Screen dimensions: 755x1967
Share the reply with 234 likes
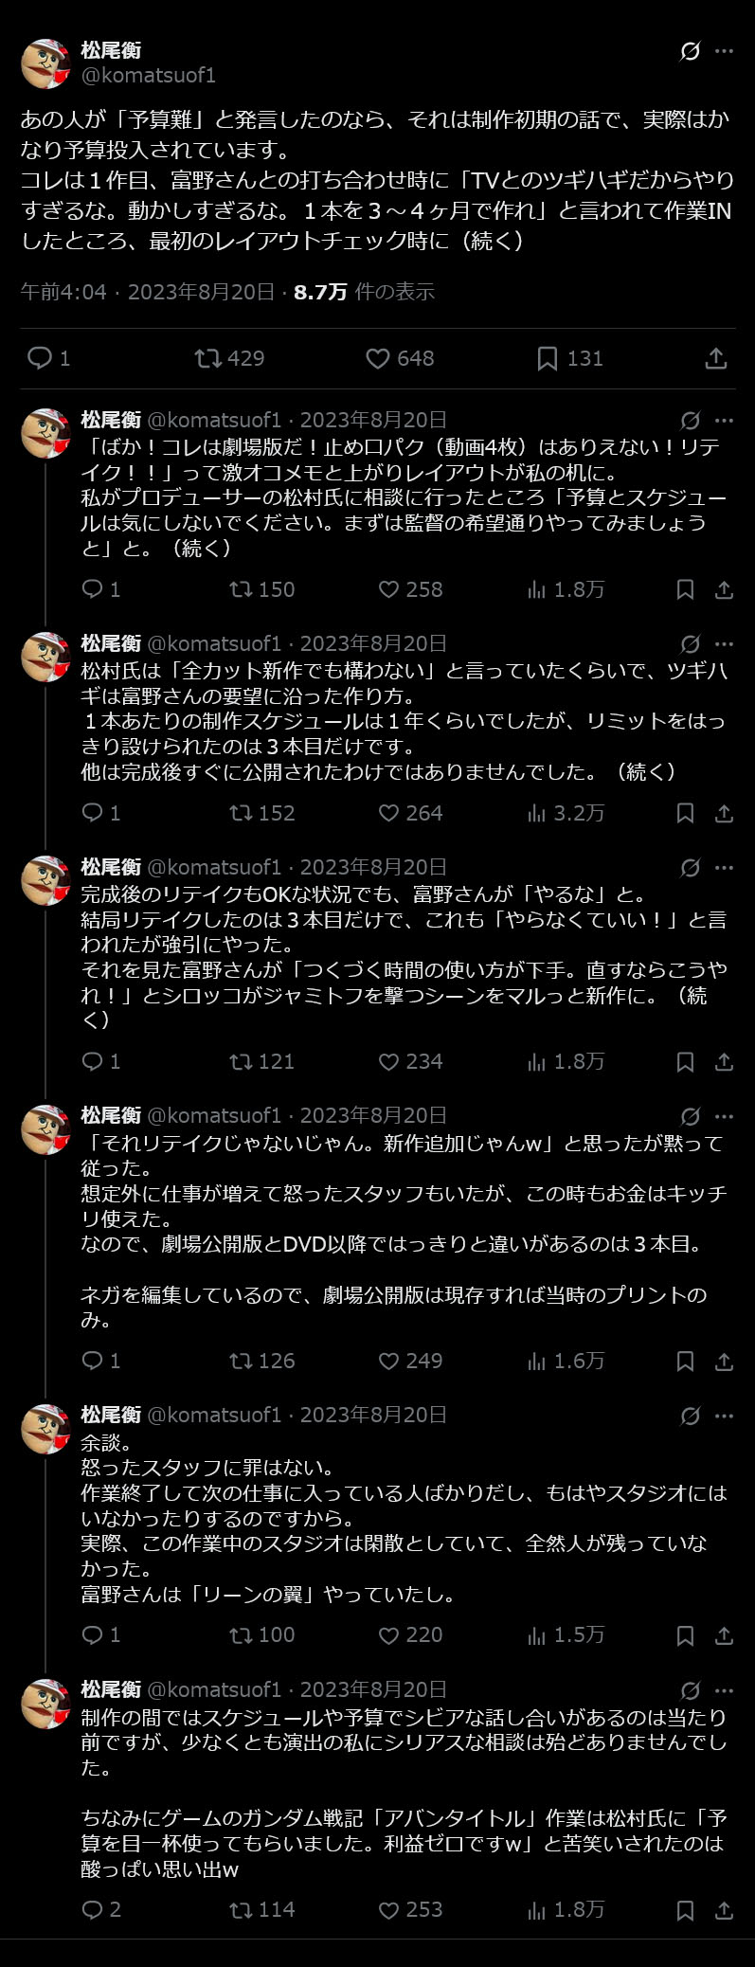pyautogui.click(x=724, y=1061)
